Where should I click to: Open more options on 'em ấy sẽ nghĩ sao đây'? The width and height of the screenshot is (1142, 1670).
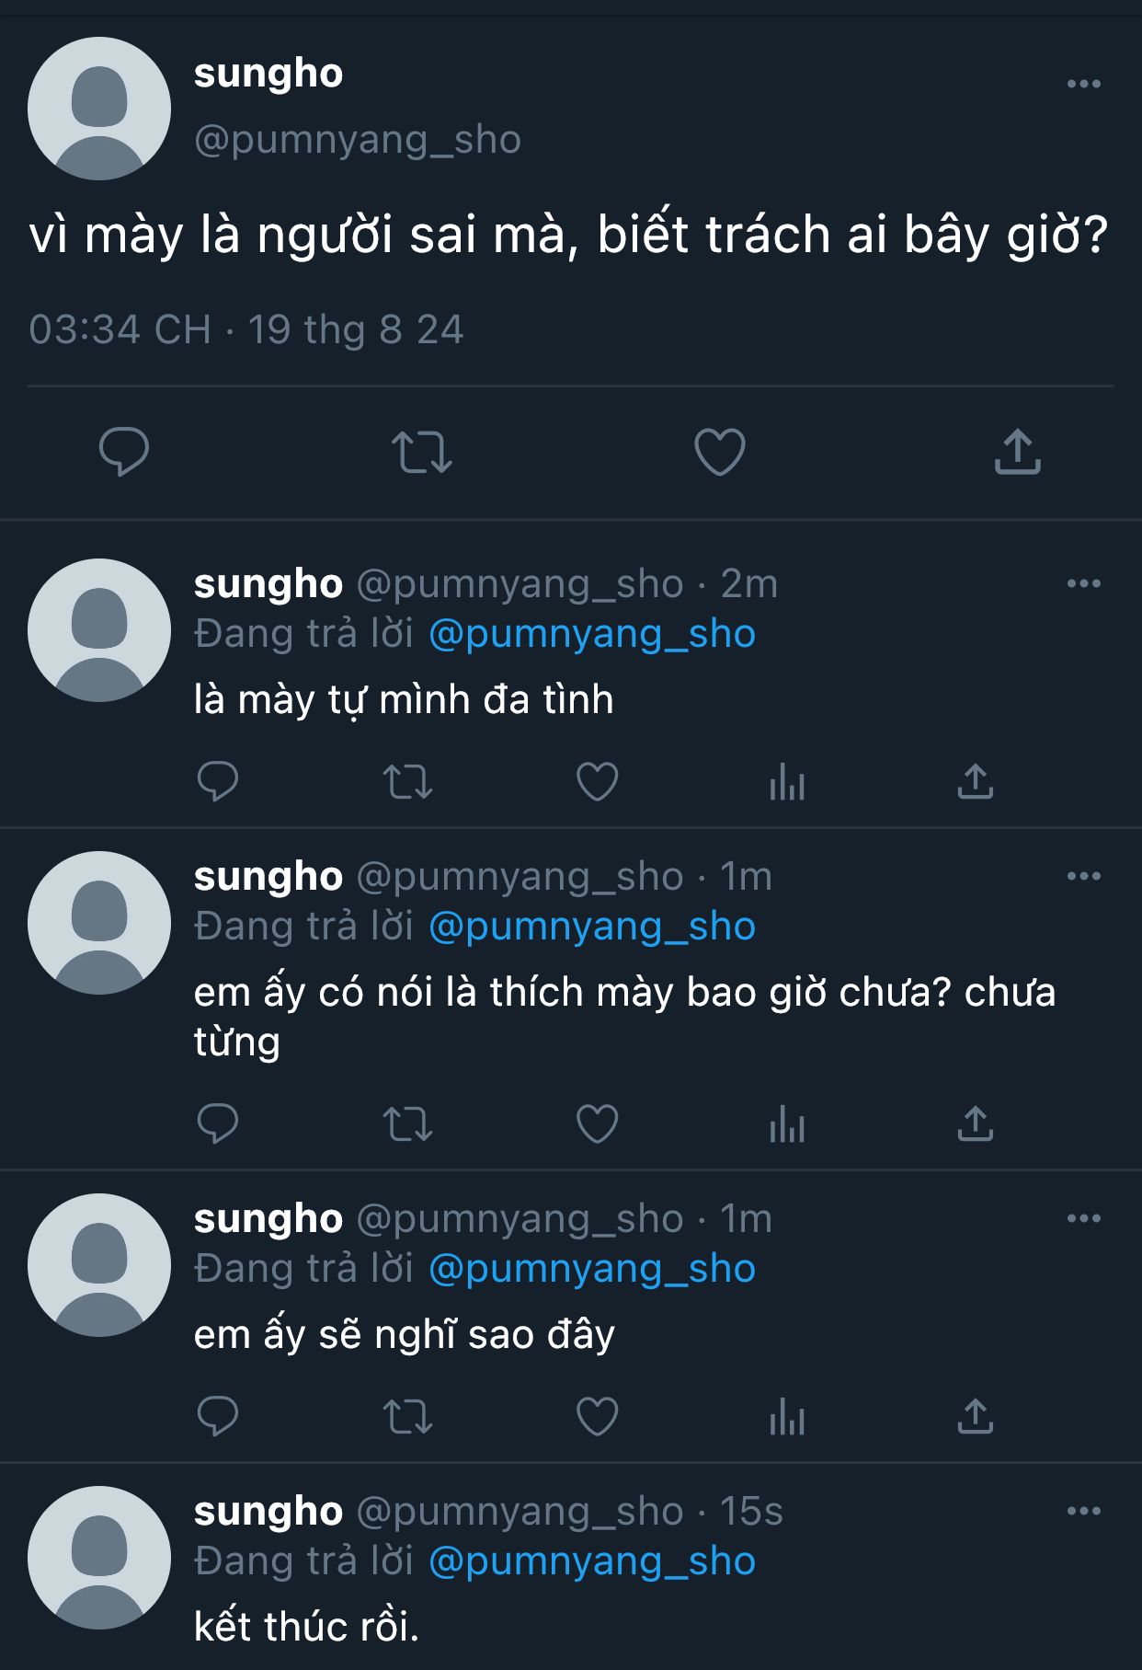(x=1083, y=1218)
